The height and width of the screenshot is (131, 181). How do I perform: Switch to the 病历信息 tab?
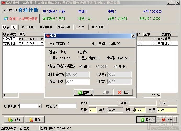pyautogui.click(x=27, y=27)
